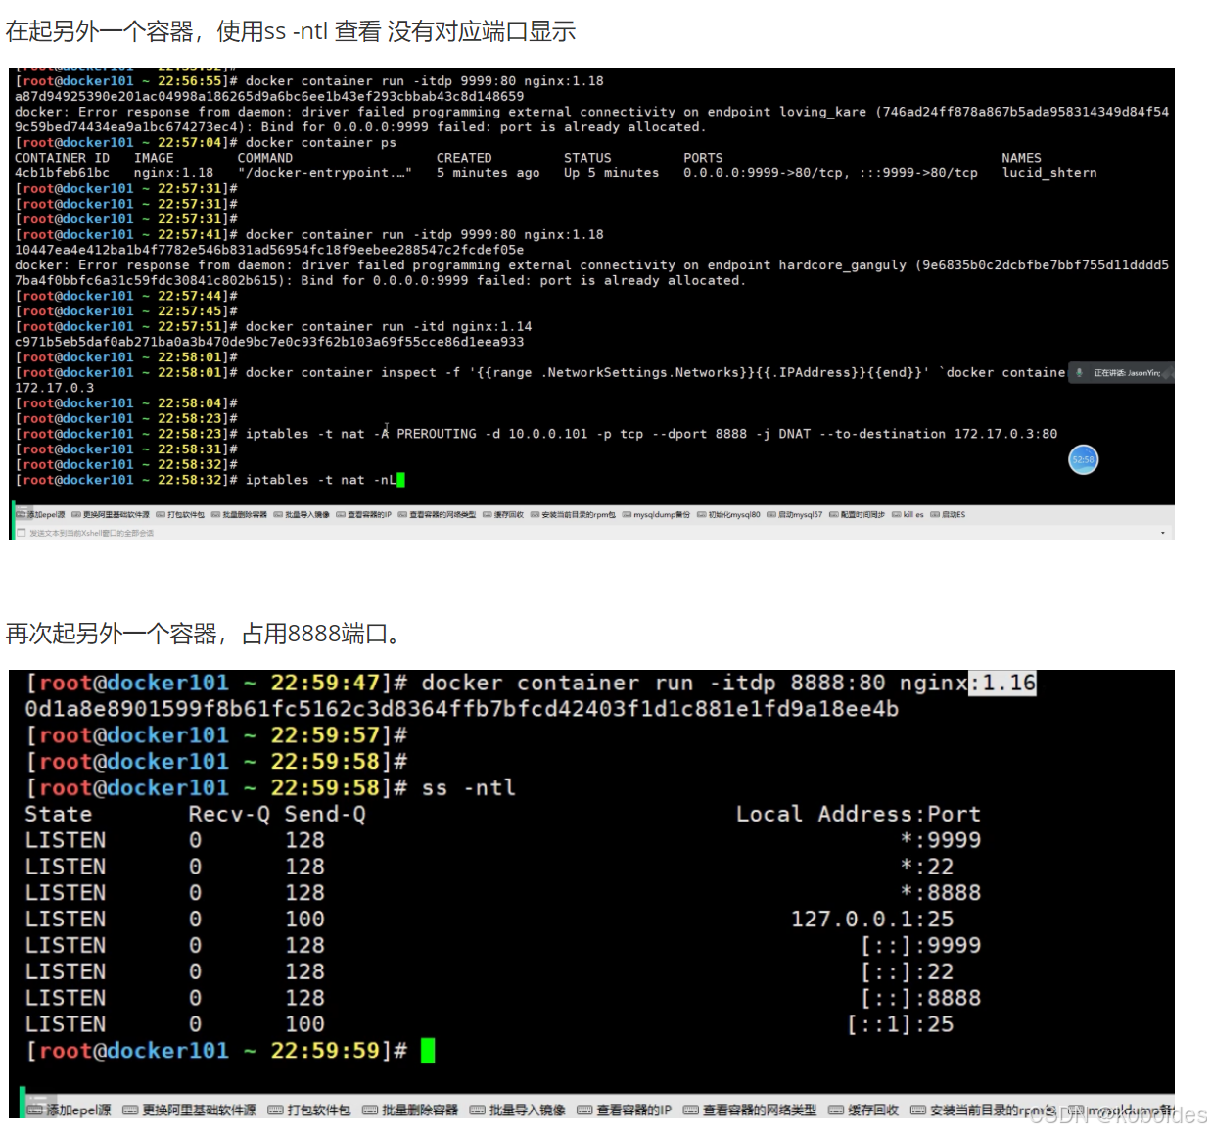The image size is (1211, 1134).
Task: Select 安装当前目录的rpm包 in the upper terminal
Action: click(x=573, y=514)
